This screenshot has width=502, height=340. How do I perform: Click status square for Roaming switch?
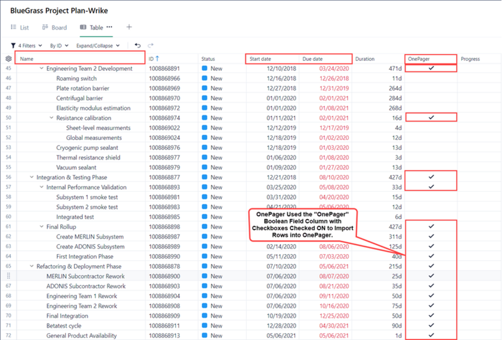pyautogui.click(x=205, y=78)
